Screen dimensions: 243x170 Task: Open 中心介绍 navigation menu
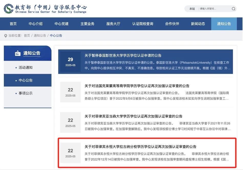pyautogui.click(x=36, y=24)
